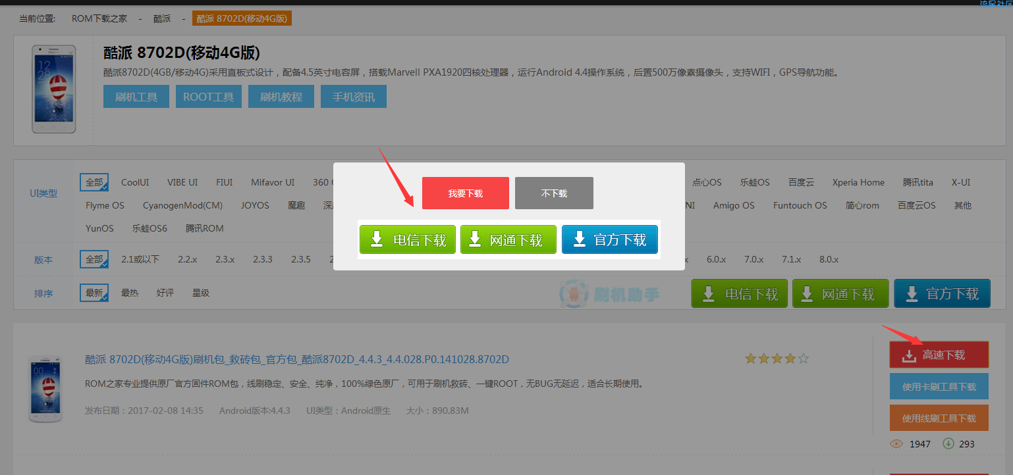
Task: Select version 8.0.x
Action: tap(829, 259)
